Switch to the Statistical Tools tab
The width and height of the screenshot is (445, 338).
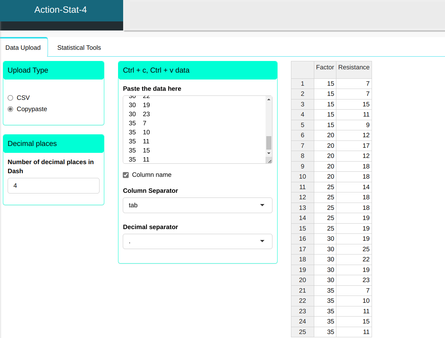coord(79,48)
